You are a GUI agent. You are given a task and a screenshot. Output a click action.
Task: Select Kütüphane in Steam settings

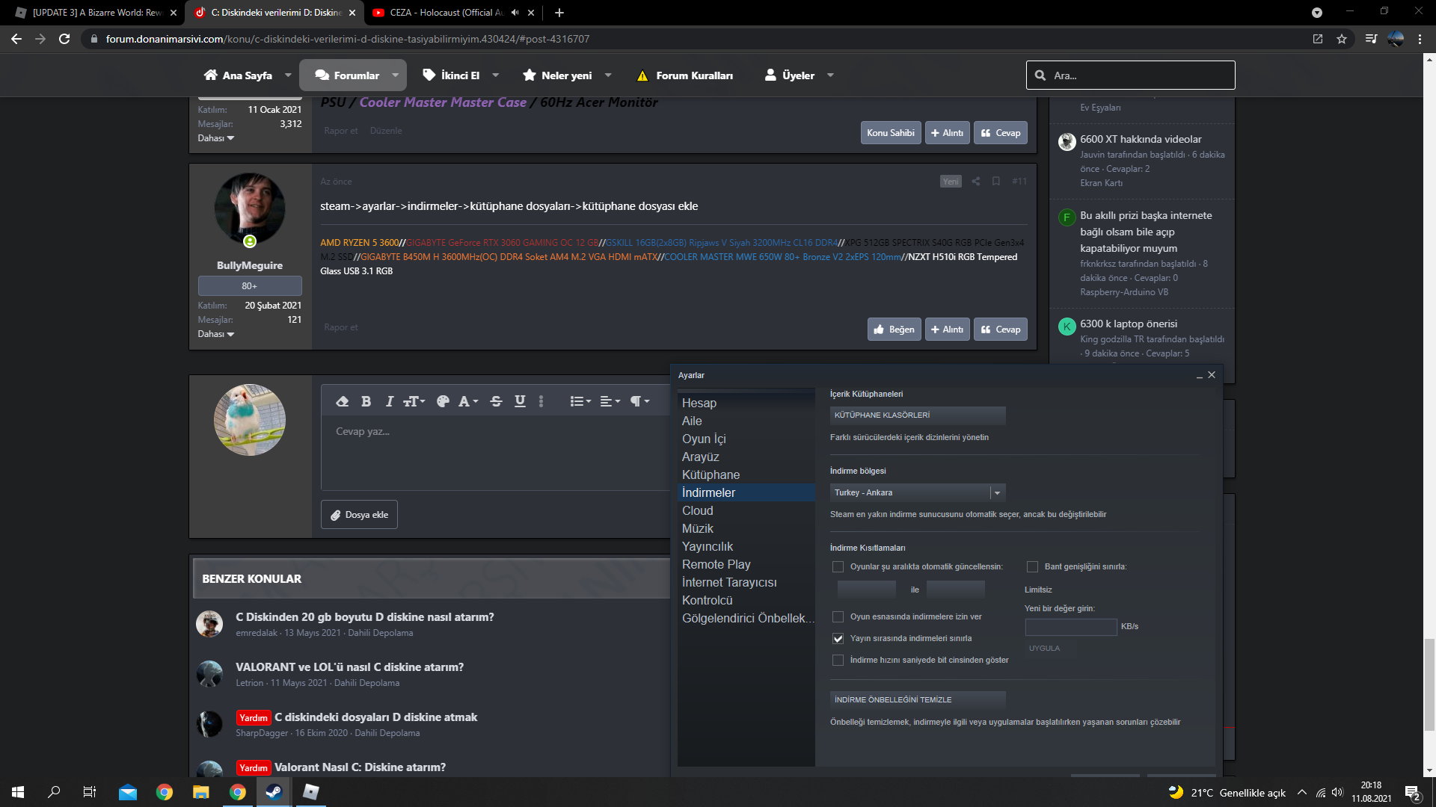point(746,475)
